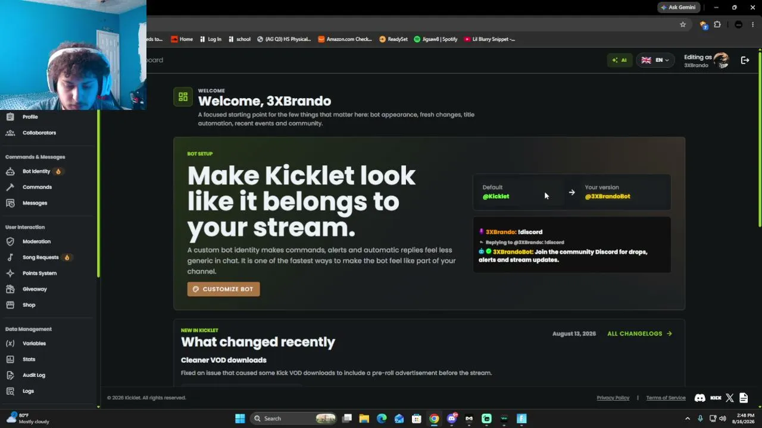Open the Profile sidebar icon
Viewport: 762px width, 428px height.
(10, 117)
